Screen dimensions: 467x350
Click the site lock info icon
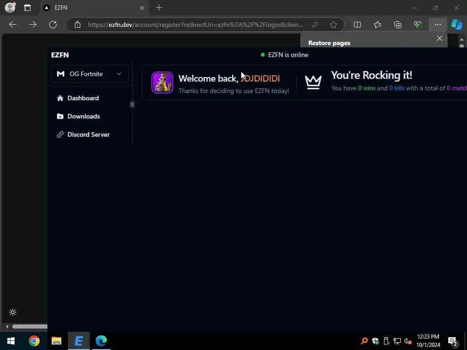[78, 25]
